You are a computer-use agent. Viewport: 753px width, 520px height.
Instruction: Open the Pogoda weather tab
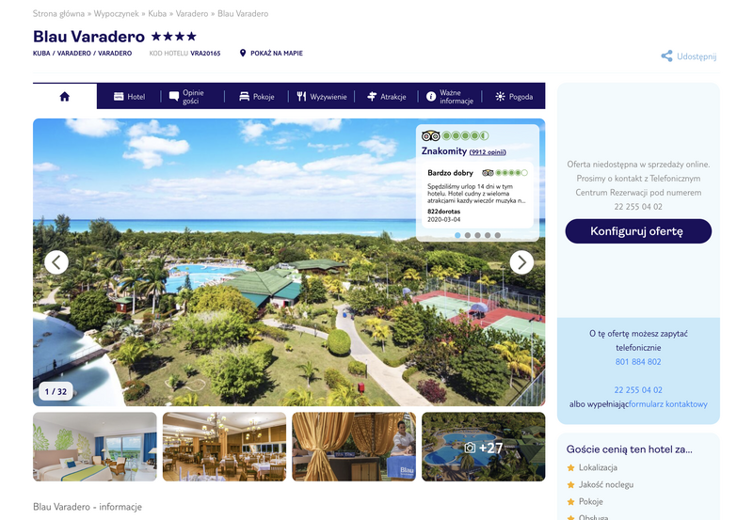[x=514, y=97]
